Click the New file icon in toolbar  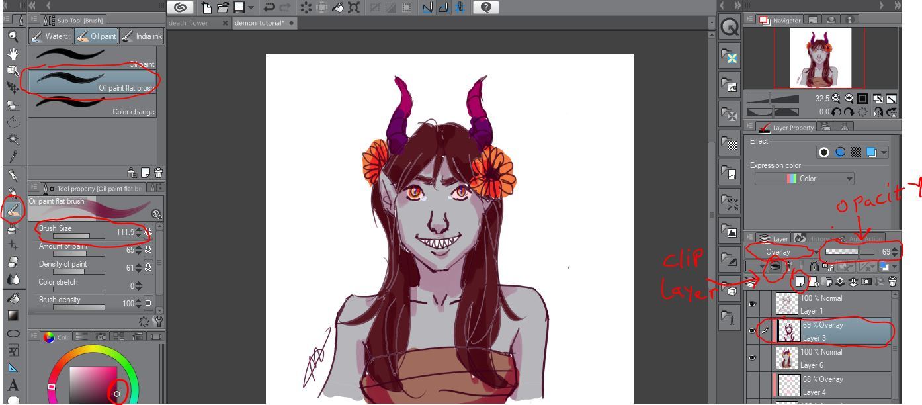207,8
